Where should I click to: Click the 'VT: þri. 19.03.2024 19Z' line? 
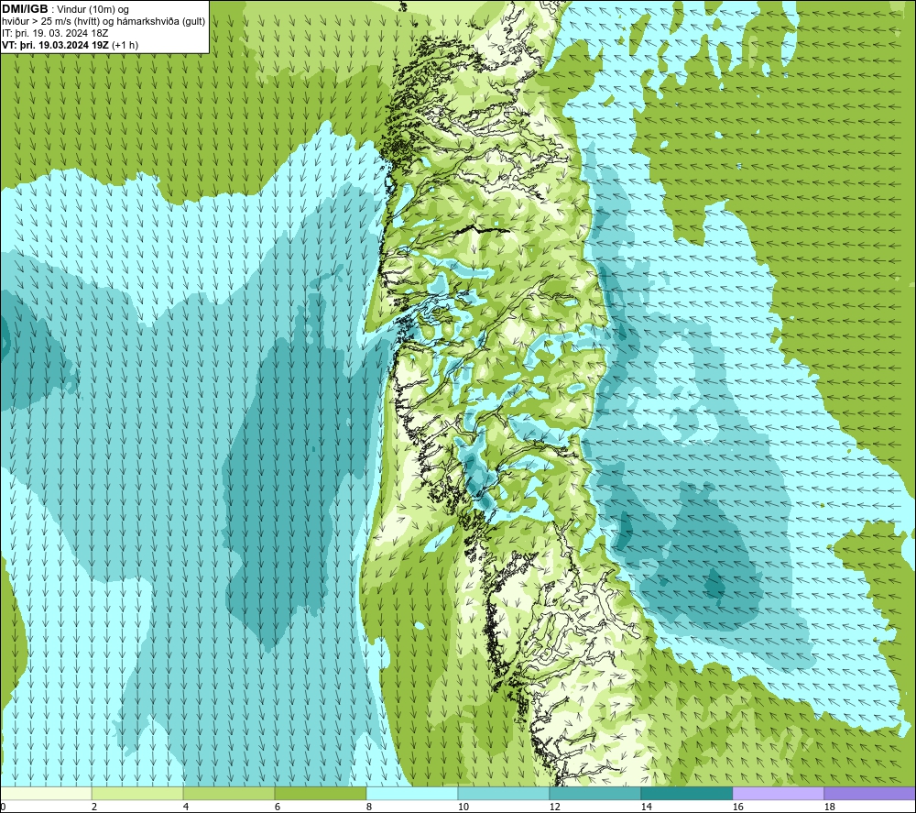(71, 45)
